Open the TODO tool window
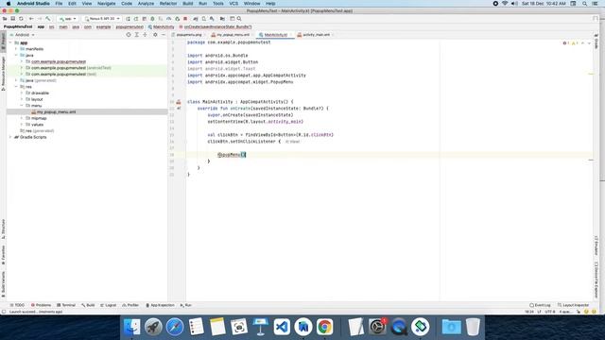Viewport: 605px width, 340px height. (17, 305)
